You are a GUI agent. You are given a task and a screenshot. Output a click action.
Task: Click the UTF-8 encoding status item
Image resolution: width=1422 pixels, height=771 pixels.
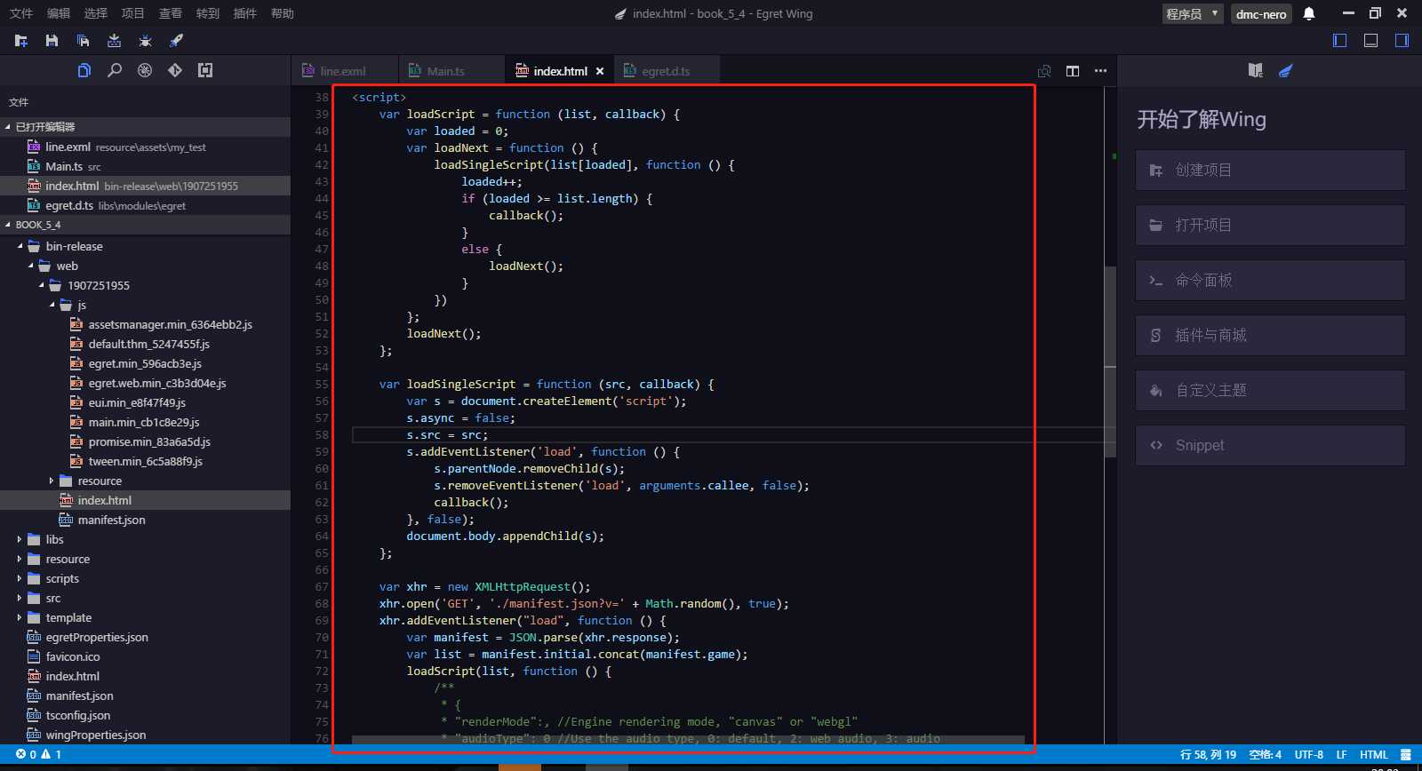tap(1308, 754)
